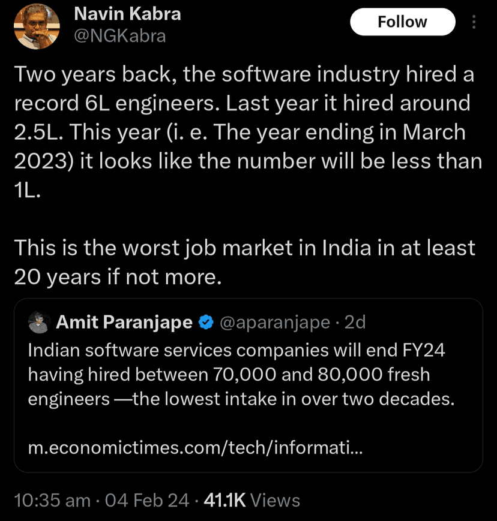Open the tweet author's profile via header

pos(127,14)
